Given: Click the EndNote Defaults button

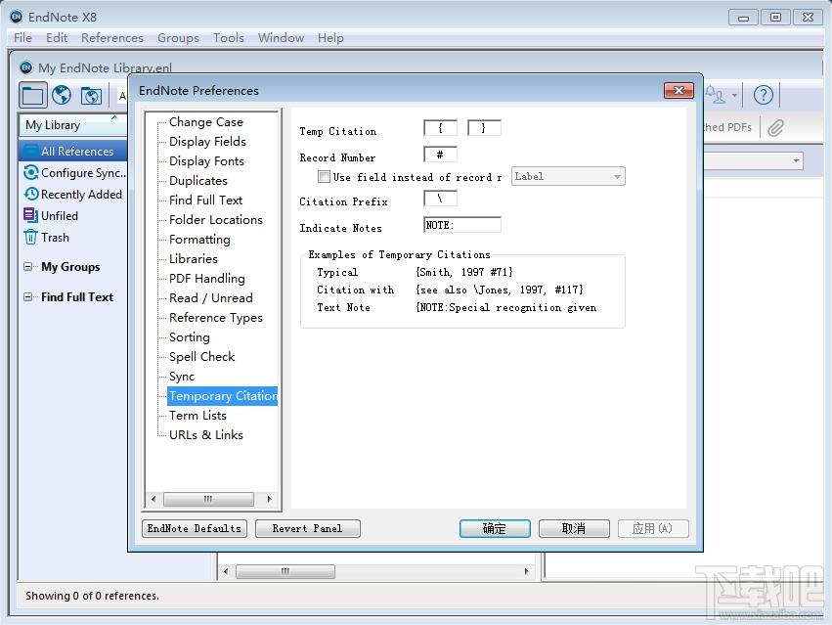Looking at the screenshot, I should [x=195, y=528].
